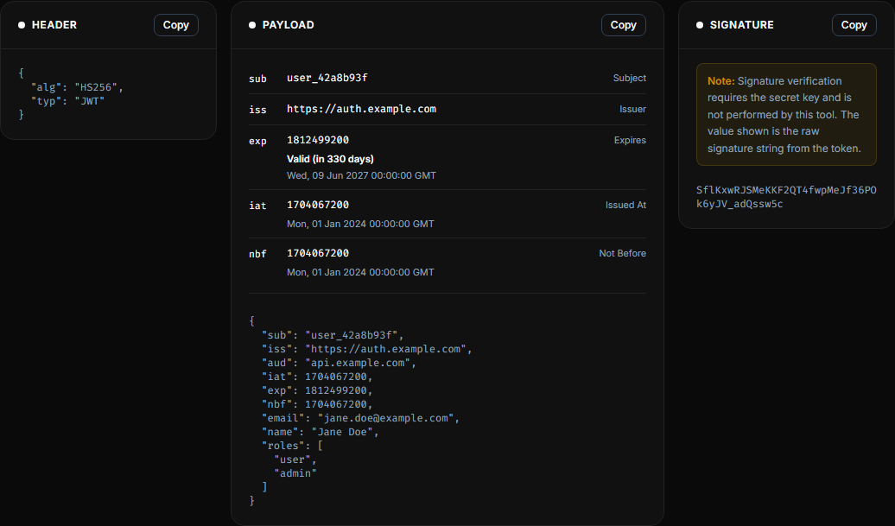Click the sub value user_42a8b93f
The image size is (895, 526).
pyautogui.click(x=327, y=78)
